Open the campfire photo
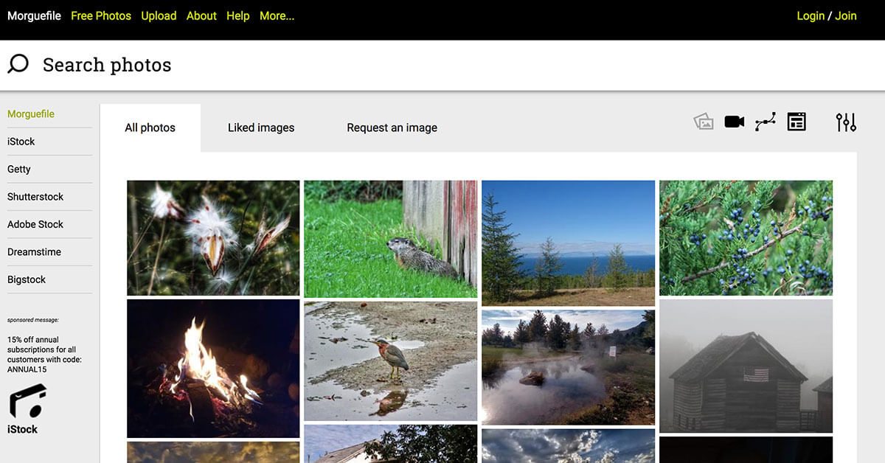The width and height of the screenshot is (885, 463). point(213,369)
